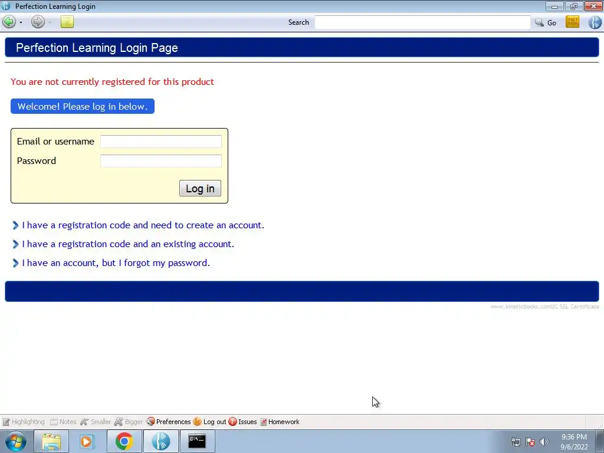This screenshot has height=453, width=604.
Task: Click the blue Kinetic Books logo icon
Action: 595,22
